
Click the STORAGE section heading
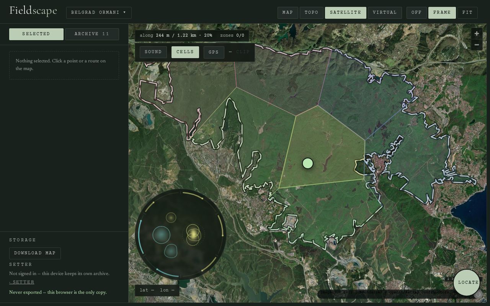23,240
